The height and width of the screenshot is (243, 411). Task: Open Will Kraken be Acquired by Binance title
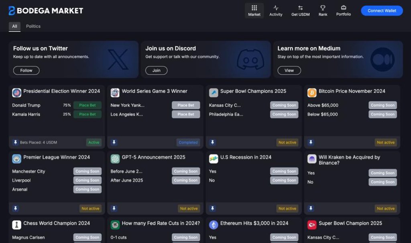pyautogui.click(x=350, y=160)
